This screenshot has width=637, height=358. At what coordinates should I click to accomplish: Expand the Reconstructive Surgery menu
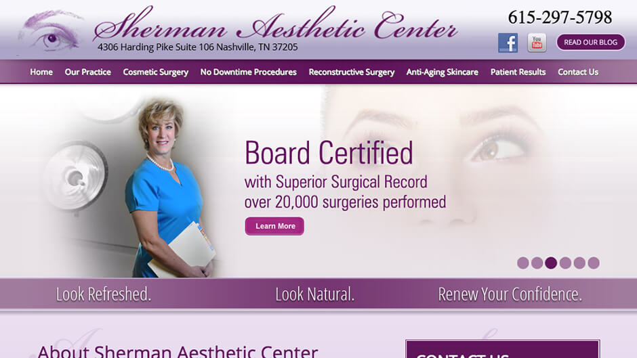(x=352, y=72)
